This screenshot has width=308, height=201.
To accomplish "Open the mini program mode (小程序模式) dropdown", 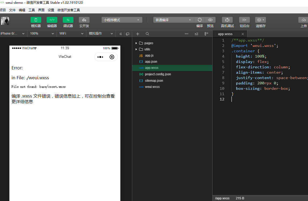I will (x=122, y=20).
